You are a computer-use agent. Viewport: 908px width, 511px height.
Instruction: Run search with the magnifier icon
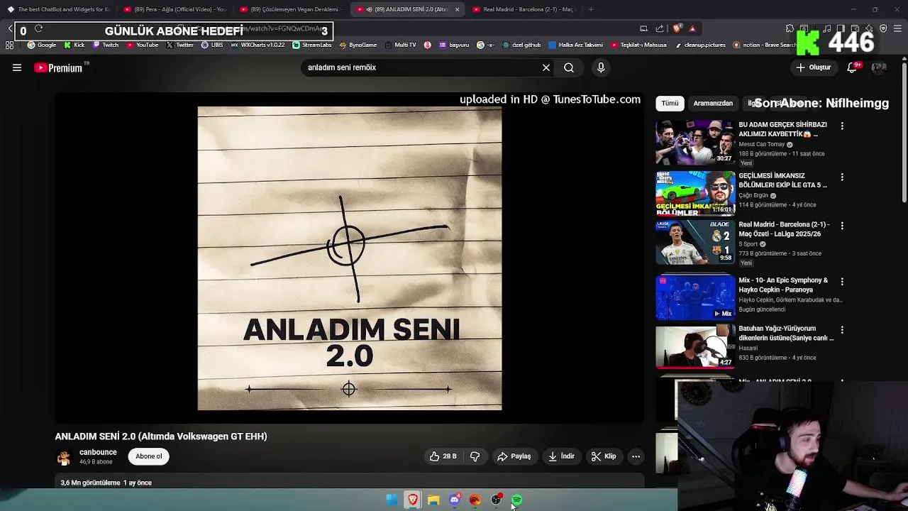[x=569, y=67]
